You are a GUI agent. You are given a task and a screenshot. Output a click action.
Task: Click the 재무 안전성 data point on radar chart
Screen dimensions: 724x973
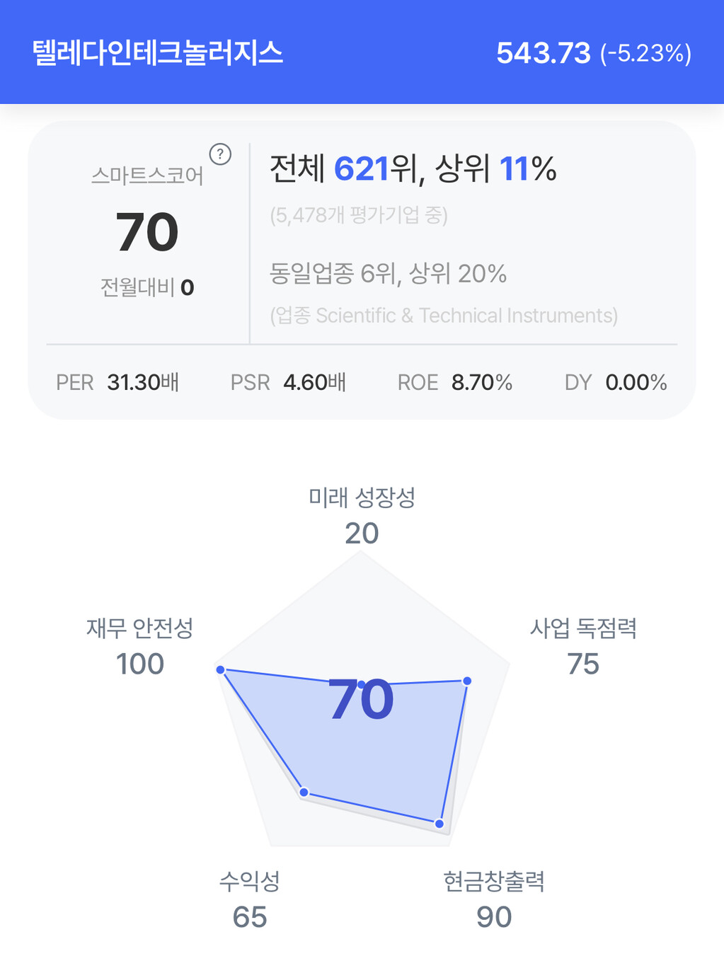[x=221, y=669]
